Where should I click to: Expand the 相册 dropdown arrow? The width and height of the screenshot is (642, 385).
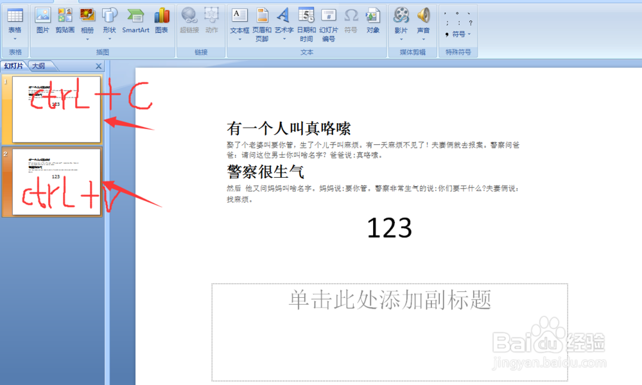tap(87, 39)
